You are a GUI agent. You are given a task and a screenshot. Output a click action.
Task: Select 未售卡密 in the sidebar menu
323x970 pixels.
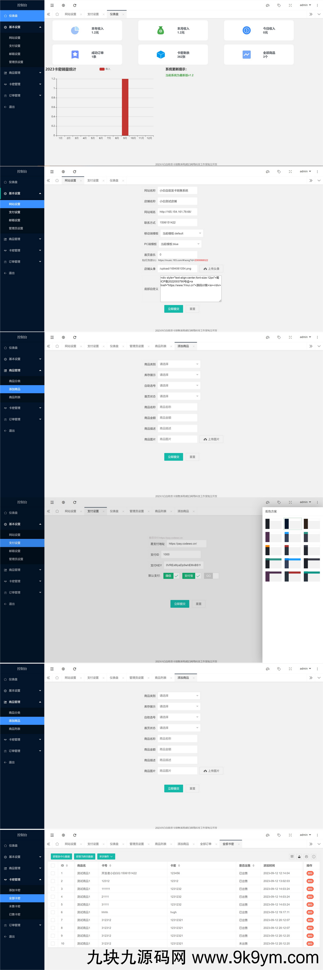(x=15, y=906)
